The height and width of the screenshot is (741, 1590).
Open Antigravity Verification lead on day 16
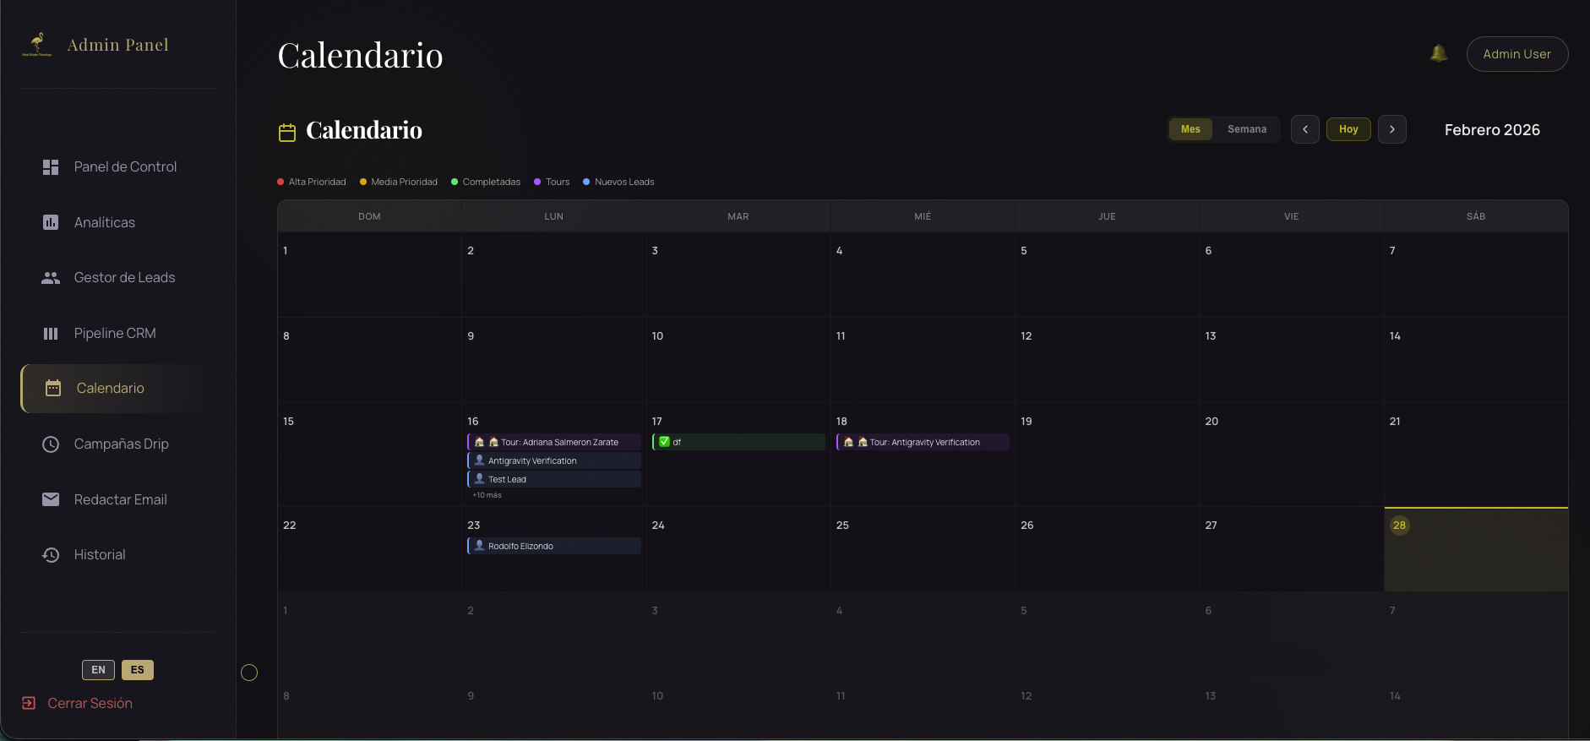coord(554,460)
